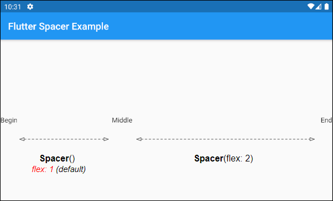This screenshot has height=201, width=333.
Task: Tap the 10:31 clock
Action: click(13, 7)
